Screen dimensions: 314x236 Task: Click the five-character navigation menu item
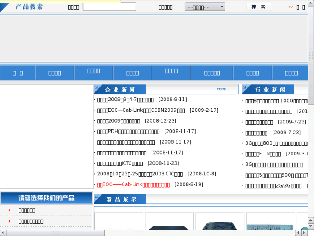pyautogui.click(x=212, y=73)
